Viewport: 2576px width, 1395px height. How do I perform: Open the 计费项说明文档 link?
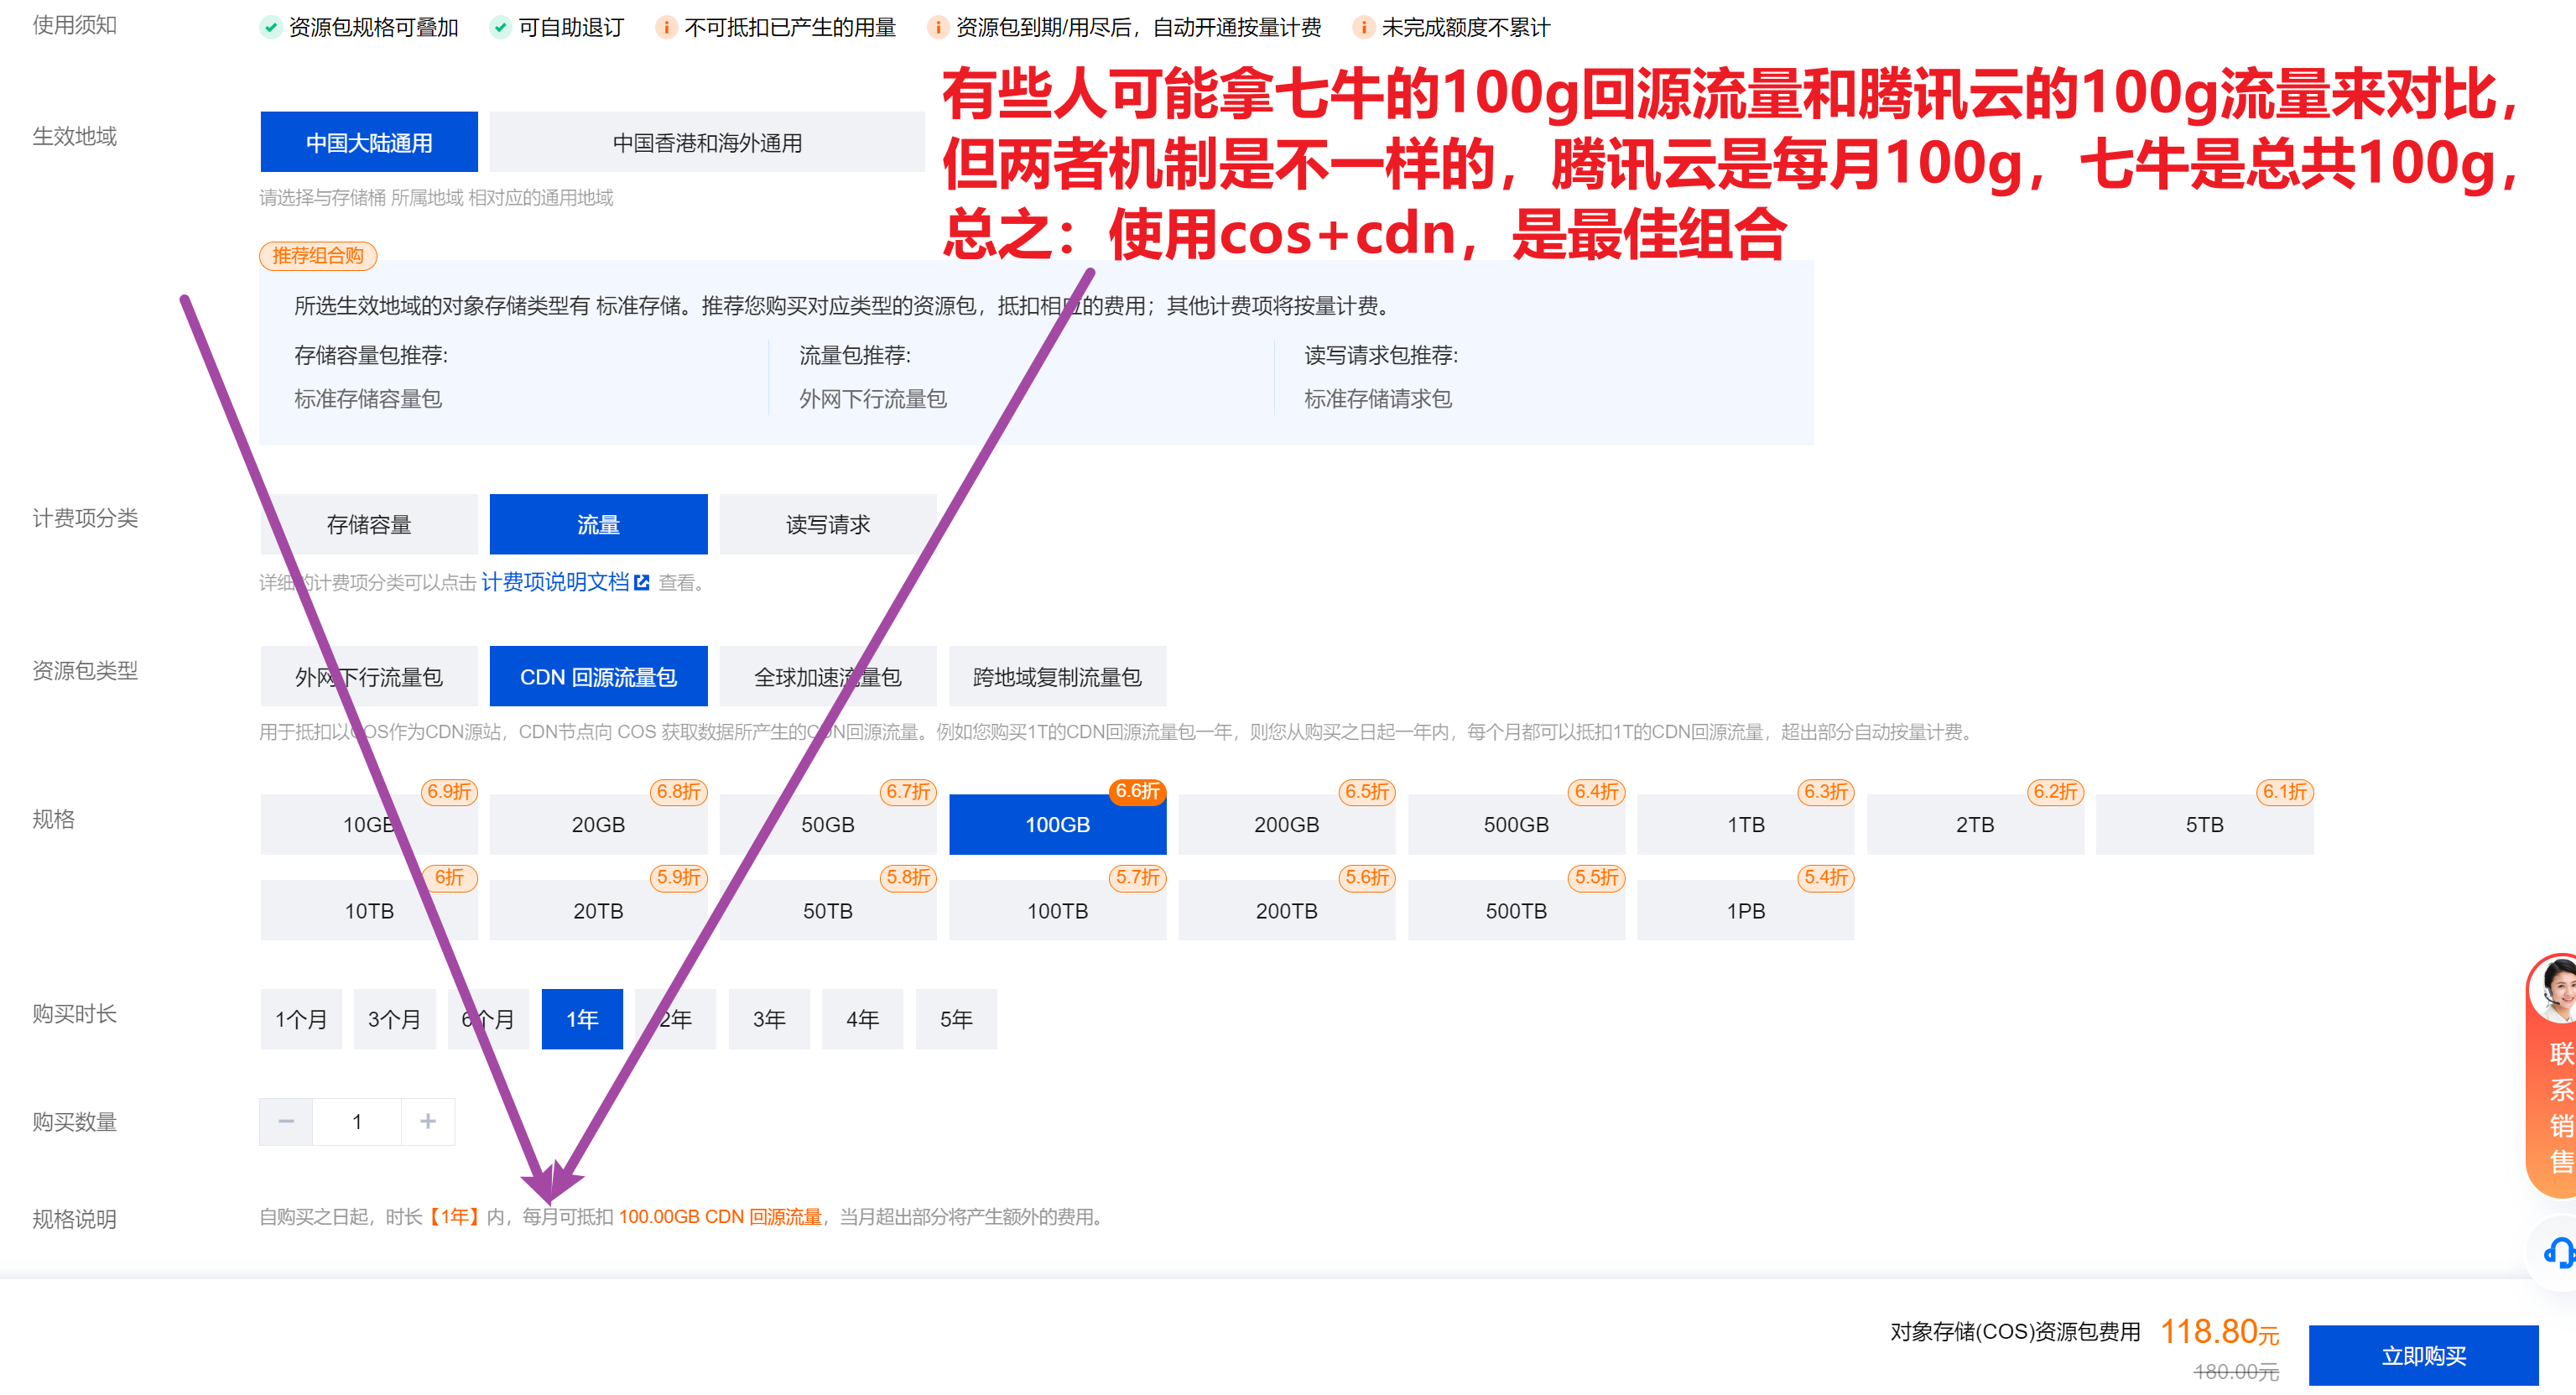557,582
